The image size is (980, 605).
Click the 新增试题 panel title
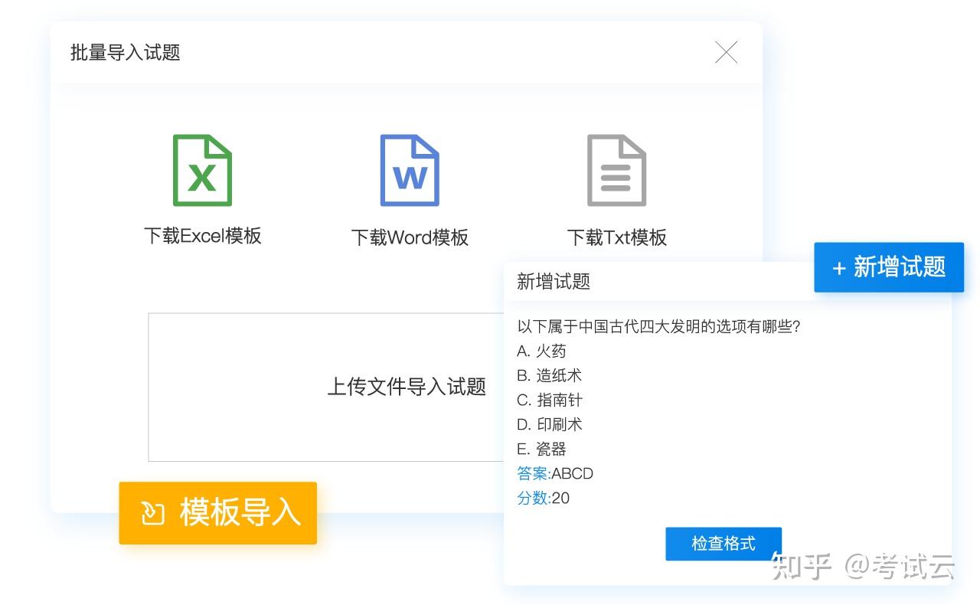pos(554,281)
